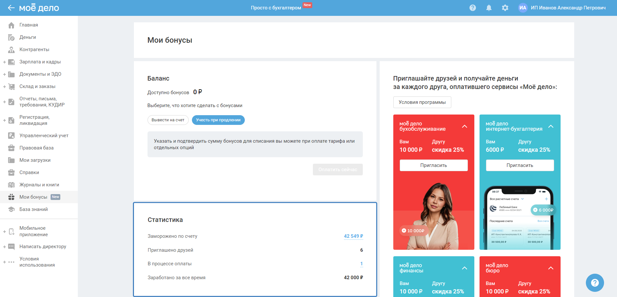This screenshot has height=297, width=617.
Task: Open Деньги in the sidebar
Action: (28, 37)
